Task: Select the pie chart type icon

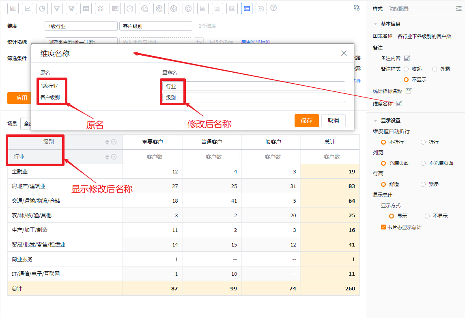Action: 43,8
